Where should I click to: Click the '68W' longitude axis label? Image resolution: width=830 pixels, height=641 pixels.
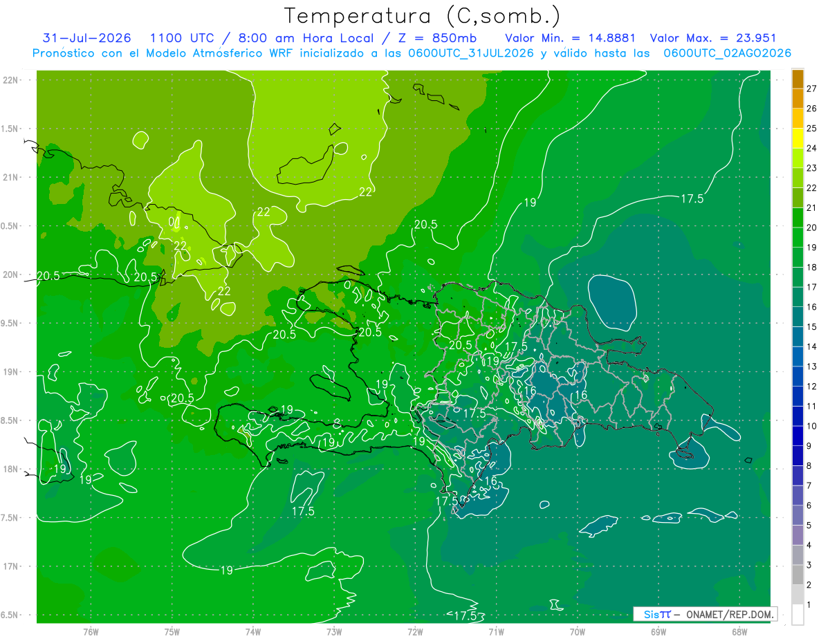coord(739,631)
